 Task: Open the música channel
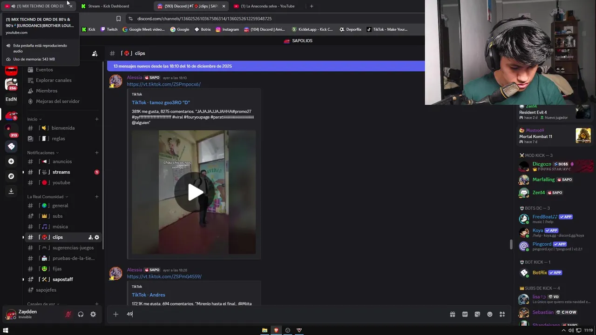63,227
